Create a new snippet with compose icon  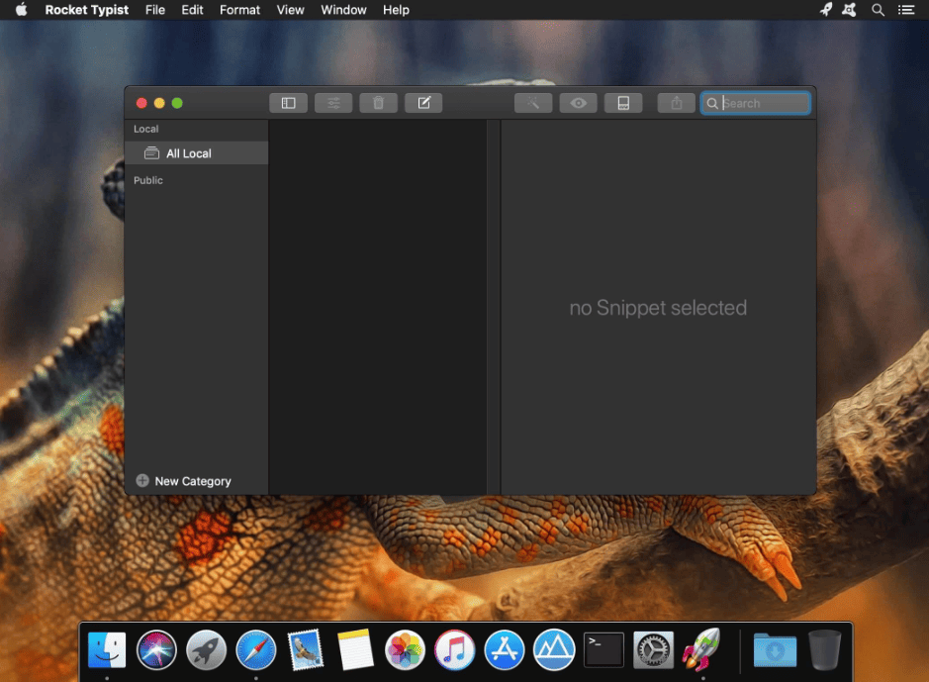tap(423, 103)
